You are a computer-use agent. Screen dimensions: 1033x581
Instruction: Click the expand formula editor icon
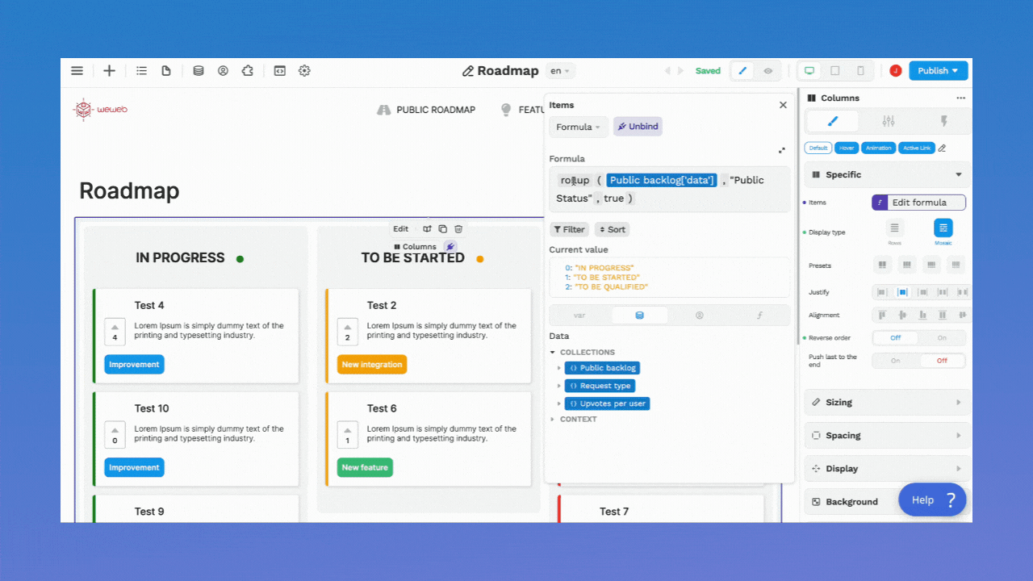tap(781, 150)
